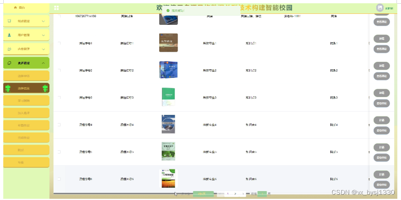Open the 院系 submenu item
This screenshot has height=200, width=401.
pos(27,150)
